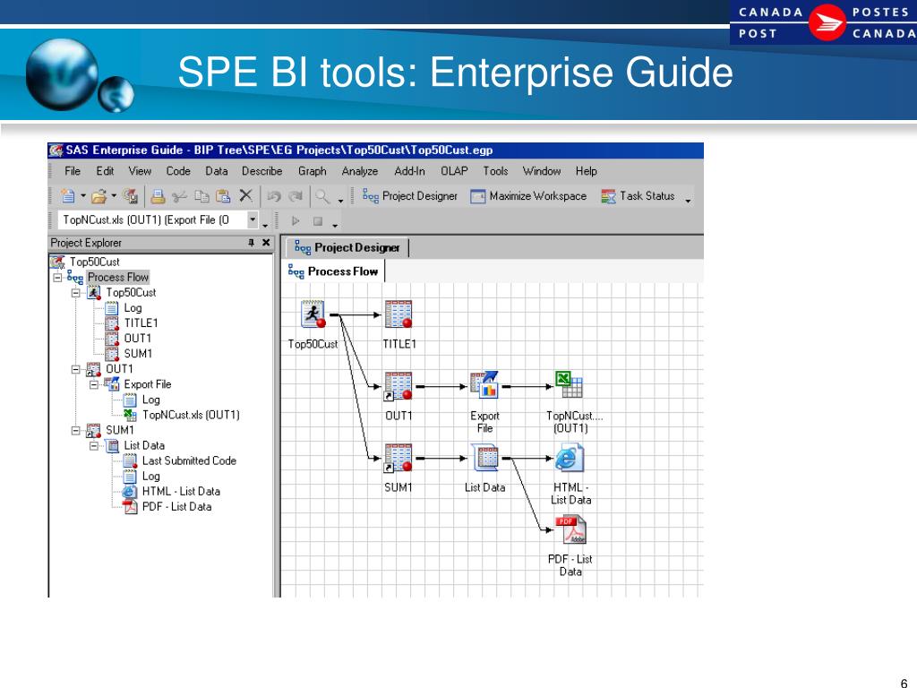The image size is (917, 688).
Task: Click the Undo toolbar icon
Action: pyautogui.click(x=274, y=196)
